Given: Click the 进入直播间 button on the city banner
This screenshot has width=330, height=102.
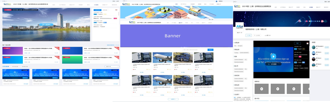Looking at the screenshot, I should (x=46, y=24).
